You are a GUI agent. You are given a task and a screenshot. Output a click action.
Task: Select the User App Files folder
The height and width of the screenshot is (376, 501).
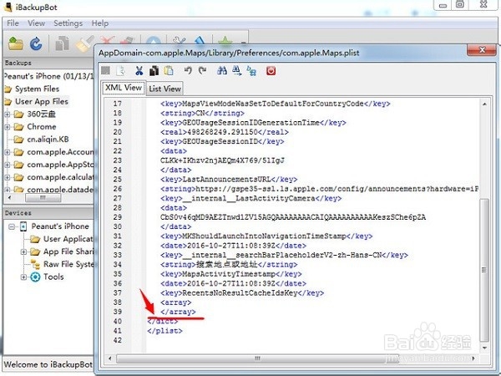click(x=42, y=102)
